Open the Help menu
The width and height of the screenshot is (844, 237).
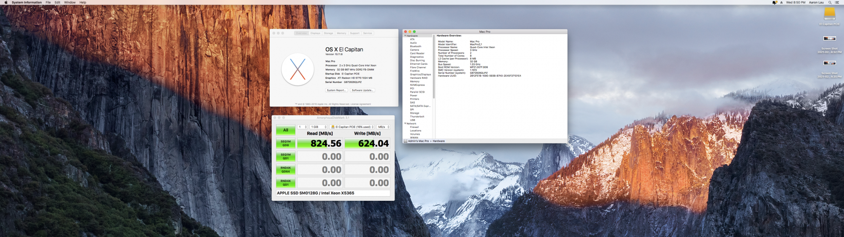(x=83, y=3)
